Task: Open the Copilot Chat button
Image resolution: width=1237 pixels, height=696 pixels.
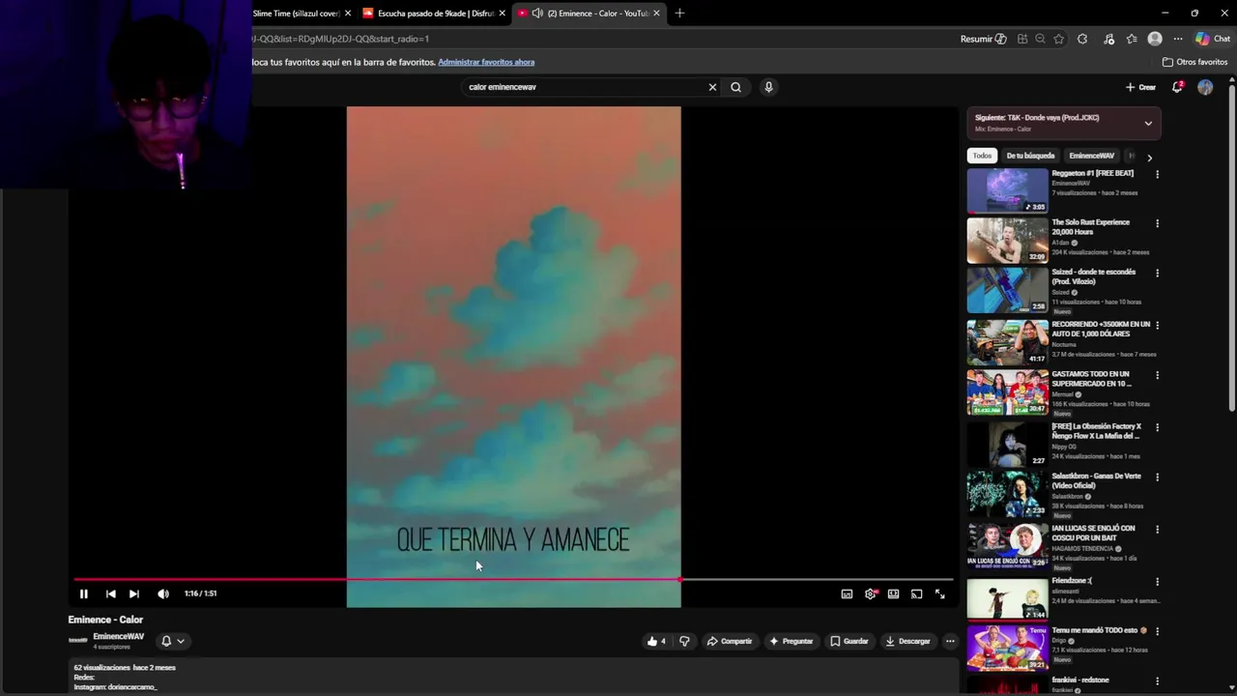Action: [x=1212, y=40]
